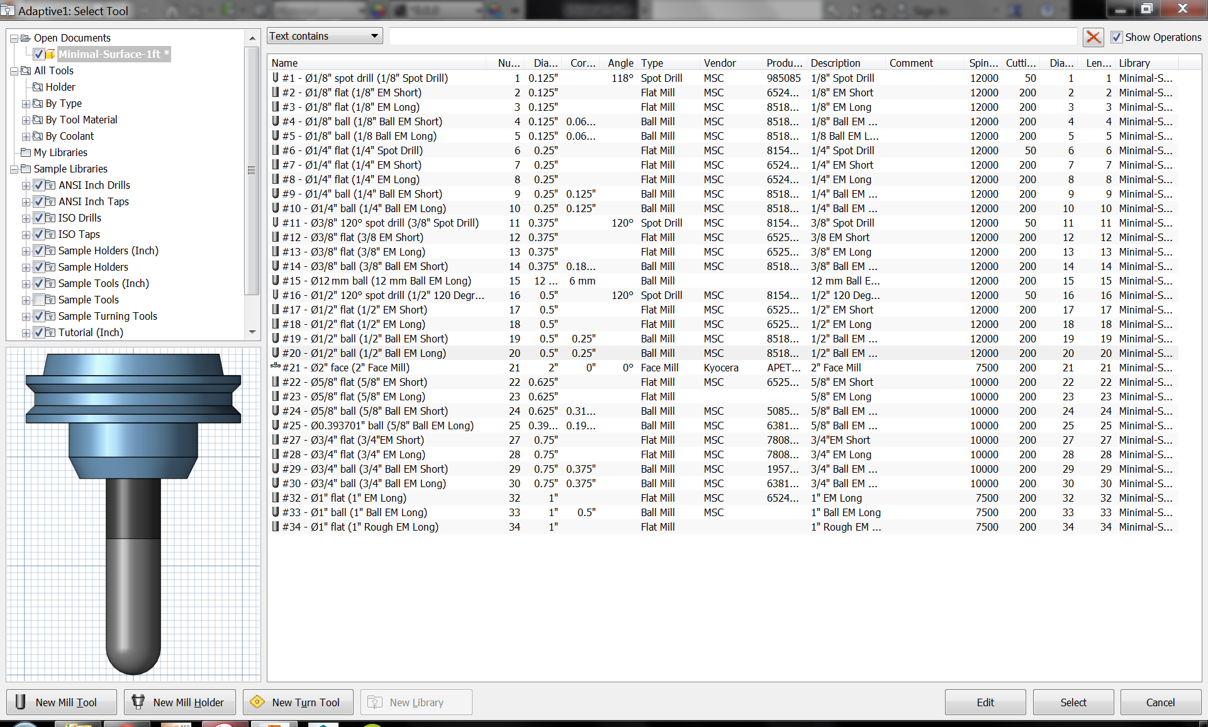
Task: Click the tool filter text input field
Action: pyautogui.click(x=733, y=36)
